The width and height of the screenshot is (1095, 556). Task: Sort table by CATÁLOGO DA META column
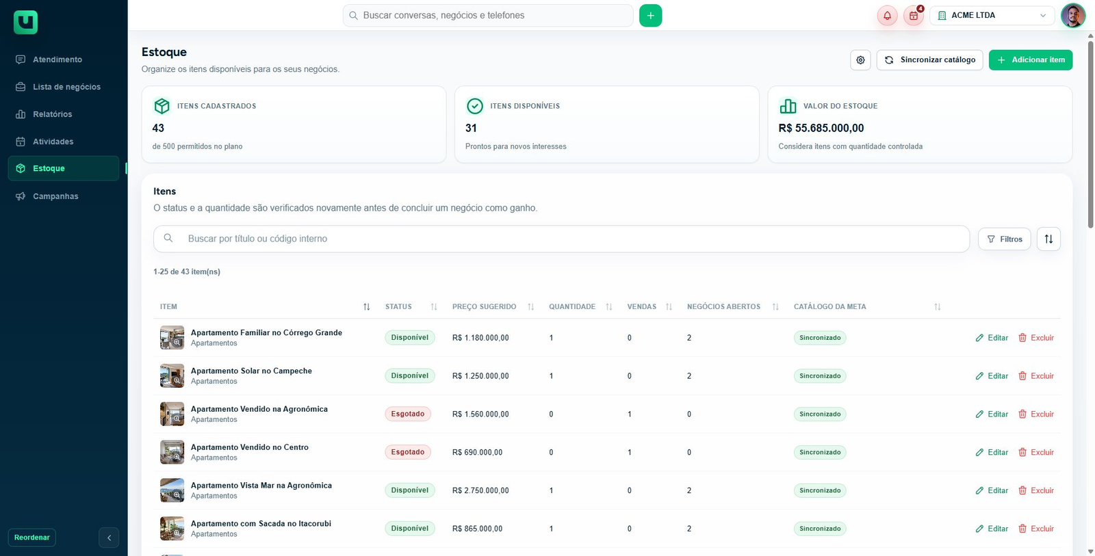tap(937, 307)
